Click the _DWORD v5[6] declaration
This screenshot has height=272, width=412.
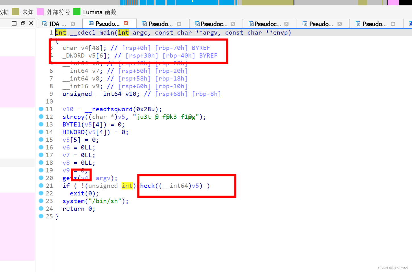(x=86, y=56)
